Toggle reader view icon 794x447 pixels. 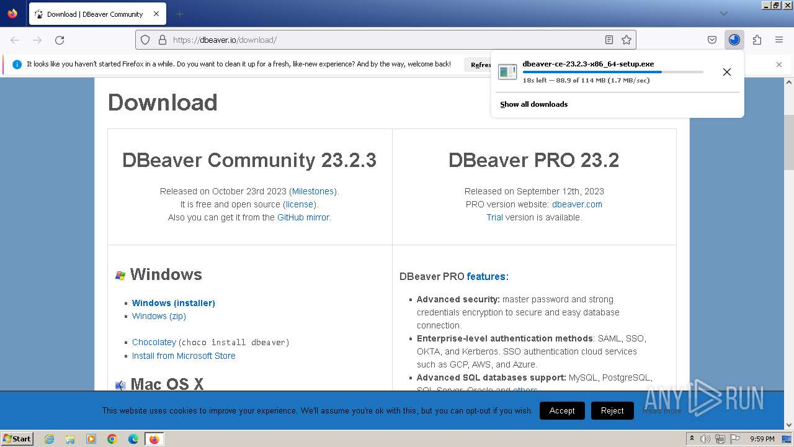[609, 40]
